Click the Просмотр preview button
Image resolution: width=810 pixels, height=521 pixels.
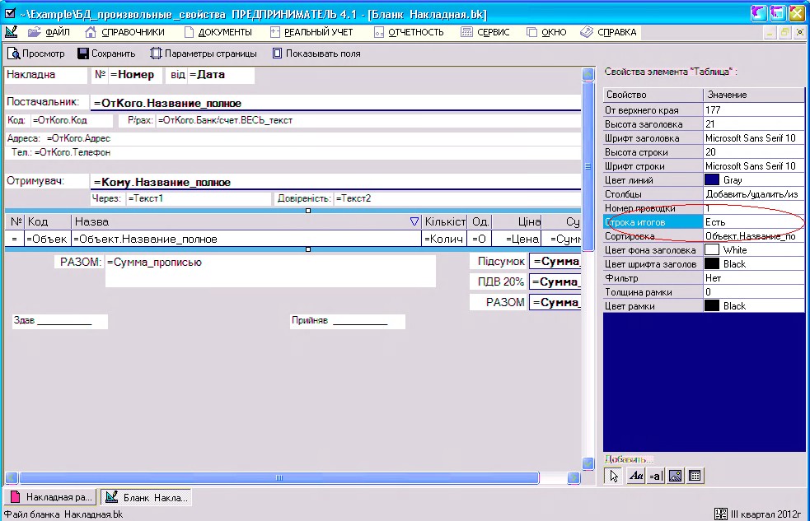pyautogui.click(x=36, y=53)
